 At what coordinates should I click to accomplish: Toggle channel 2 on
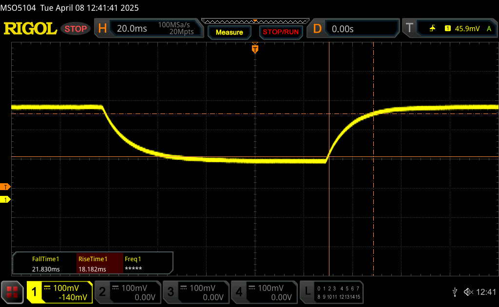(x=127, y=292)
